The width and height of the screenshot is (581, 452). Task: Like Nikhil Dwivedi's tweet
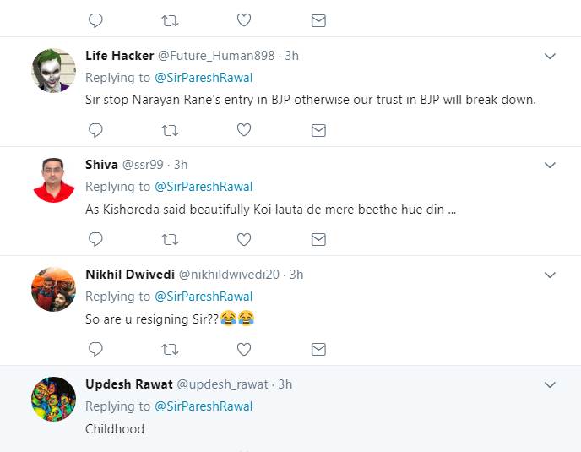244,349
